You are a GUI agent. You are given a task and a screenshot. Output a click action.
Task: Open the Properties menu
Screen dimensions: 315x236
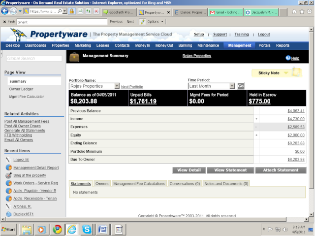click(x=61, y=45)
